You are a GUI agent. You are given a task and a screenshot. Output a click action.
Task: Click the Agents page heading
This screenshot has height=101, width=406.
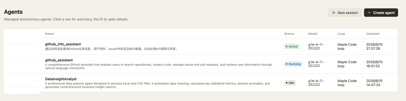pyautogui.click(x=13, y=12)
